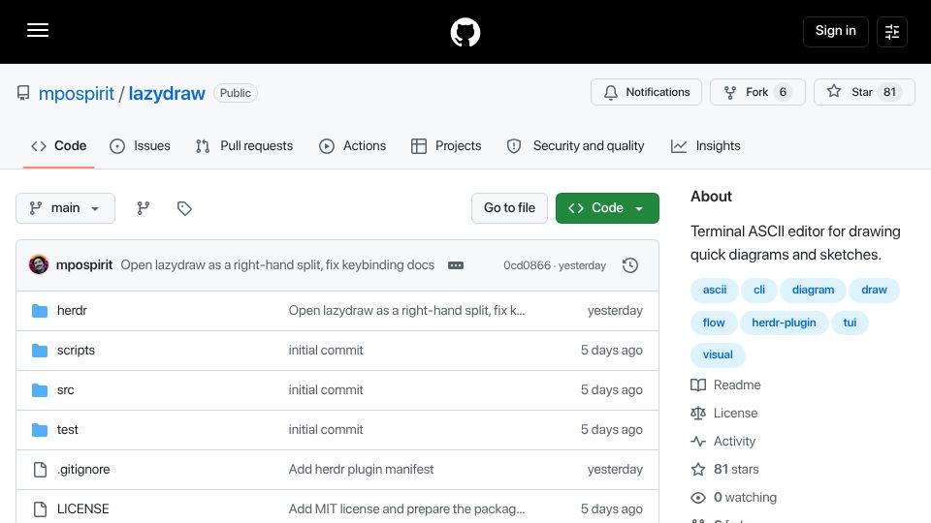The height and width of the screenshot is (523, 931).
Task: Open scripts row 'initial commit' link
Action: (x=326, y=351)
